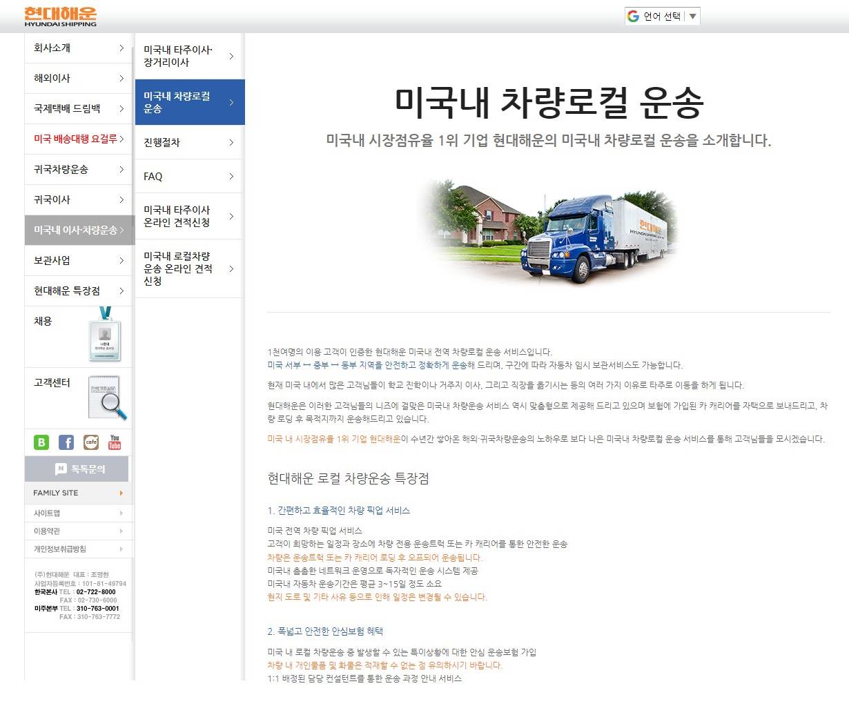849x706 pixels.
Task: Click the 고객센터 magnifier notepad icon
Action: (108, 397)
